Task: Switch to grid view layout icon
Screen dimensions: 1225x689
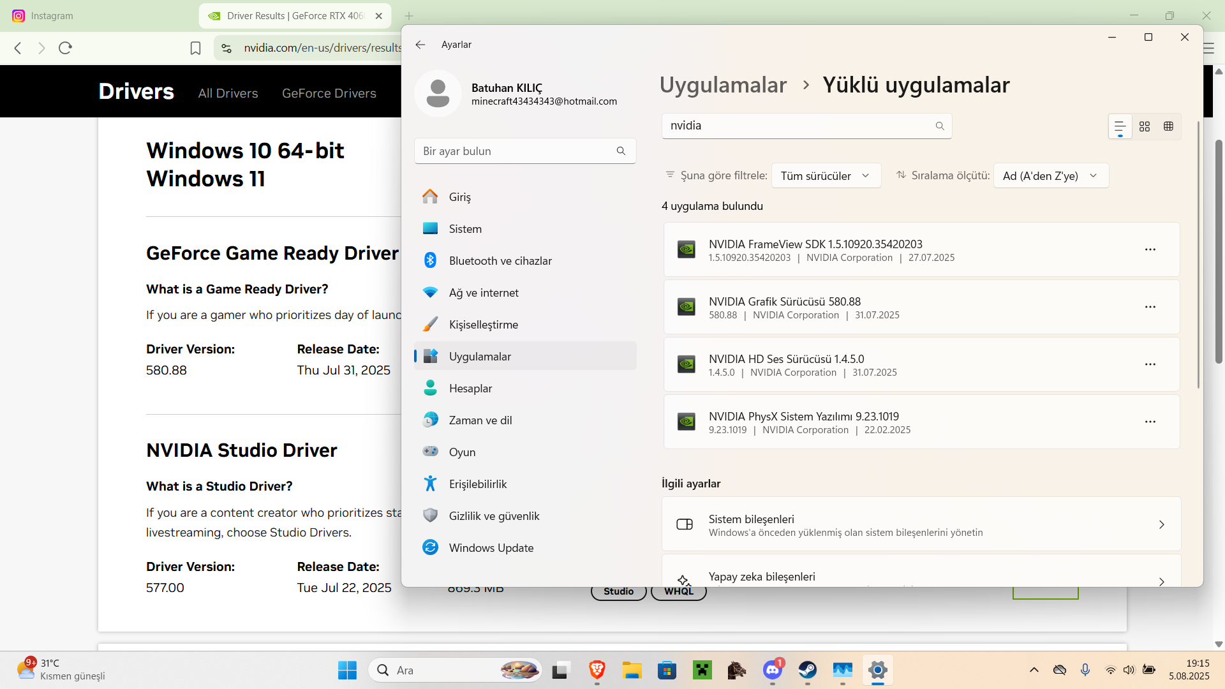Action: [x=1144, y=126]
